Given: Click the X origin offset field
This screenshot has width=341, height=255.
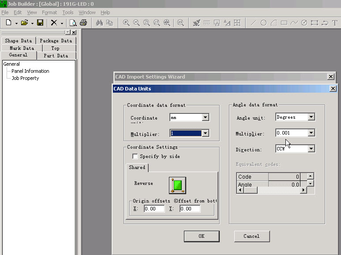Looking at the screenshot, I should point(154,209).
